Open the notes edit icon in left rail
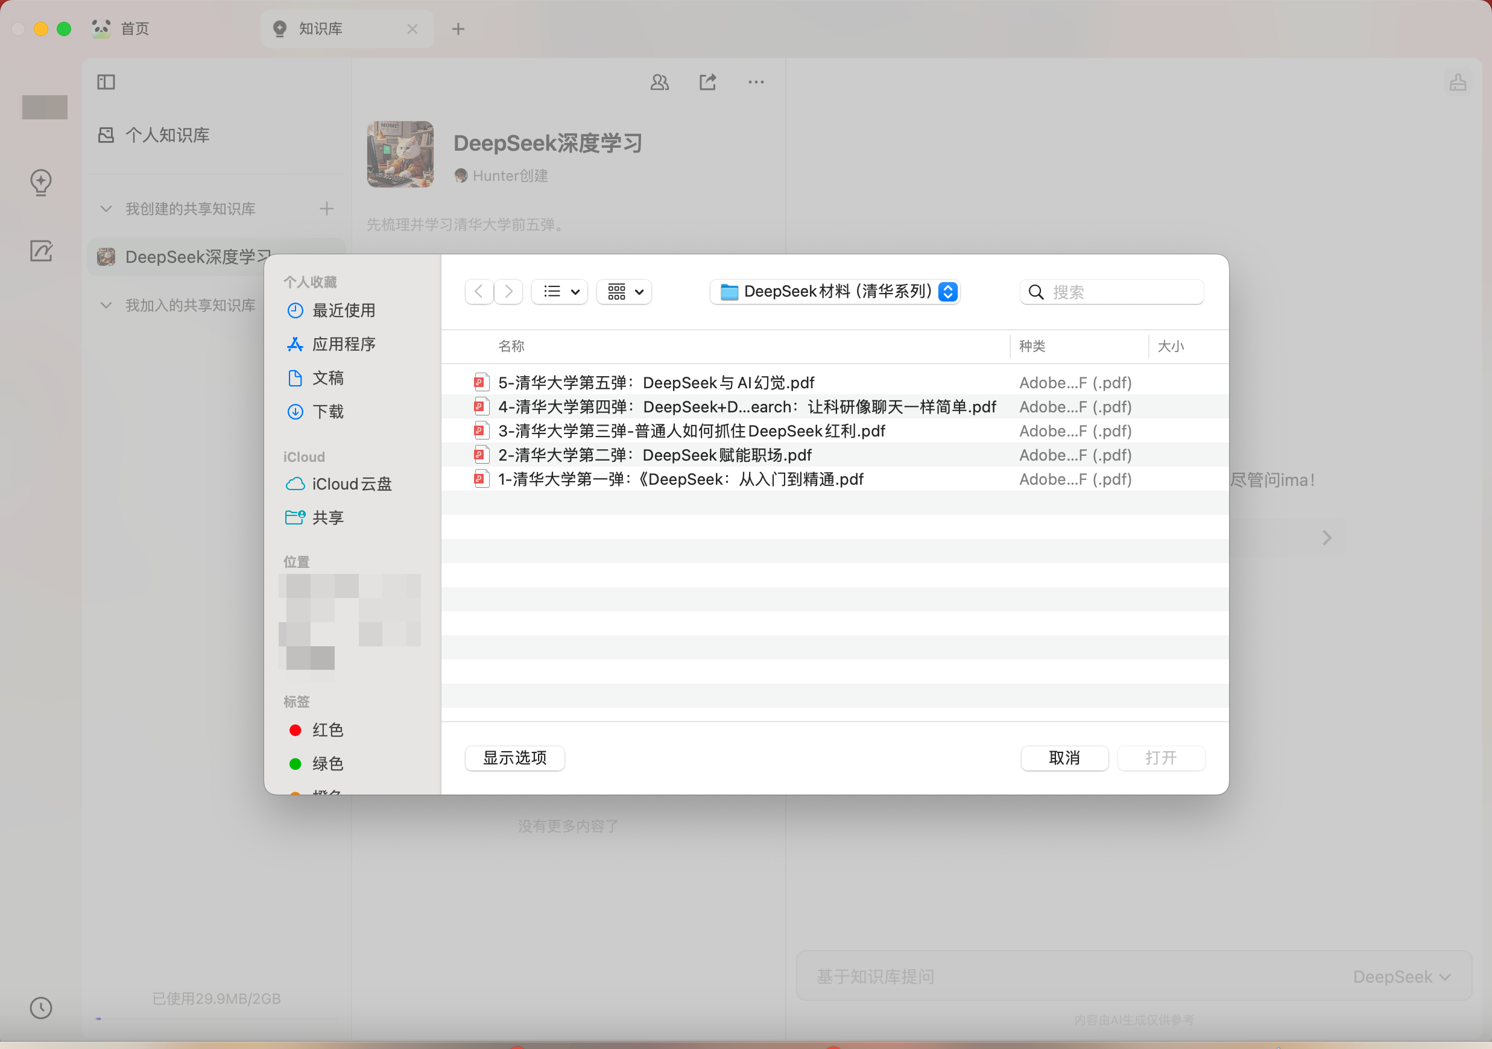The image size is (1492, 1049). [41, 251]
